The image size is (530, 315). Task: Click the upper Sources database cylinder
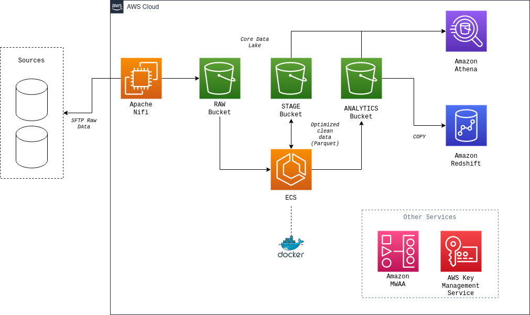click(32, 100)
